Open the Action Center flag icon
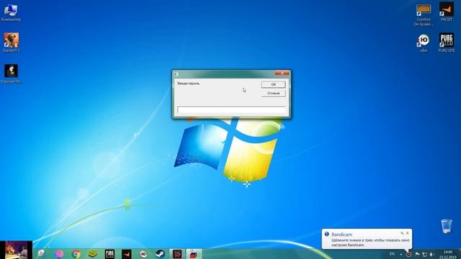 click(x=417, y=254)
